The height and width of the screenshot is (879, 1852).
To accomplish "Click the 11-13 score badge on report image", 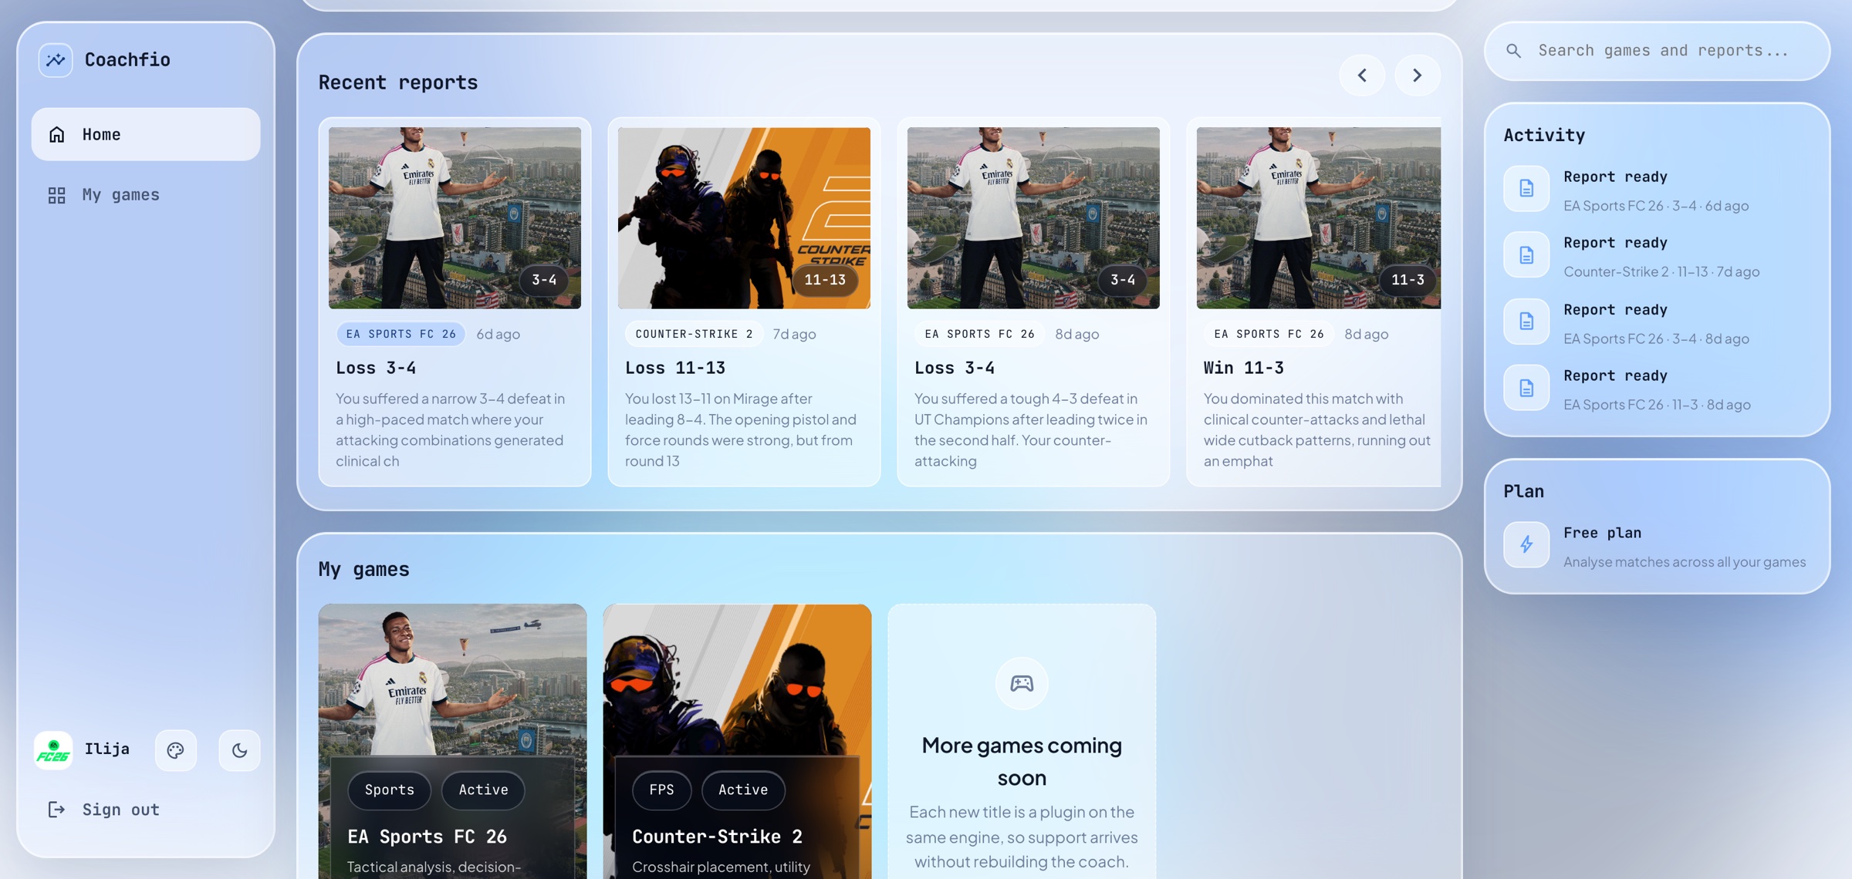I will 825,280.
